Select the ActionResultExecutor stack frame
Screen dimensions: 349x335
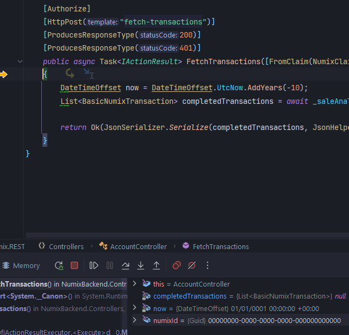click(x=64, y=332)
